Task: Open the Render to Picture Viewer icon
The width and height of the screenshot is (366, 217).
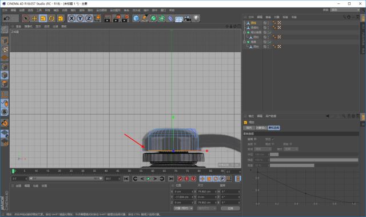Action: coord(116,18)
